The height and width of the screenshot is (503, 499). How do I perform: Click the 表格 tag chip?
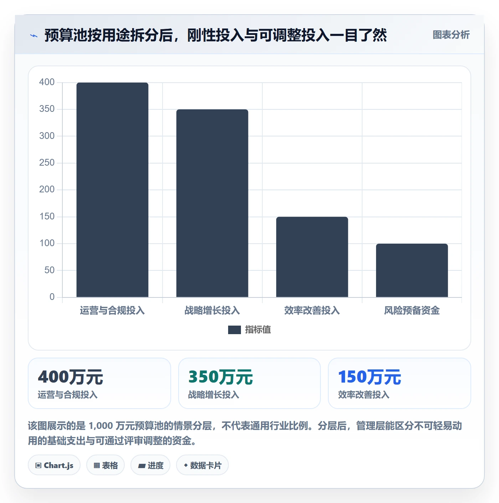pos(106,465)
